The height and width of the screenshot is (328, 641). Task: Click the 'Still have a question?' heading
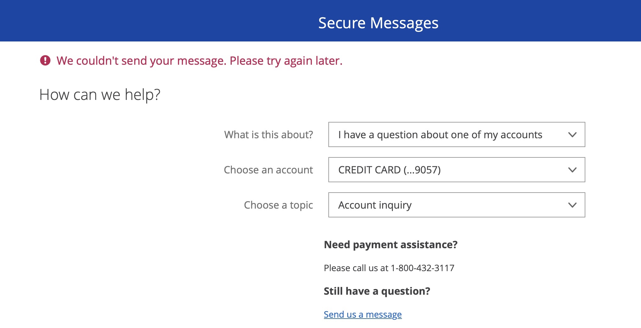(x=377, y=291)
